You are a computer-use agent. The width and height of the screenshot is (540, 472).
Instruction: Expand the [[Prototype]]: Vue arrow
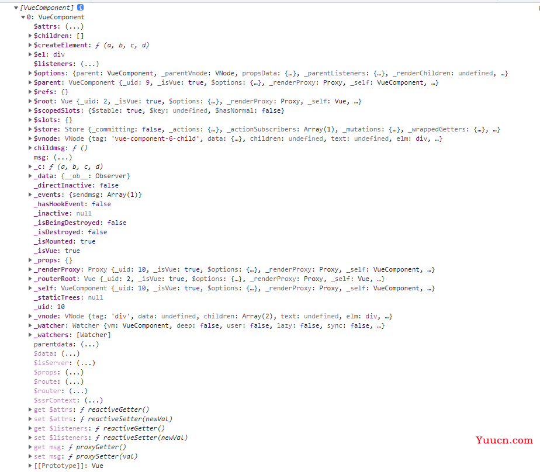pos(30,466)
